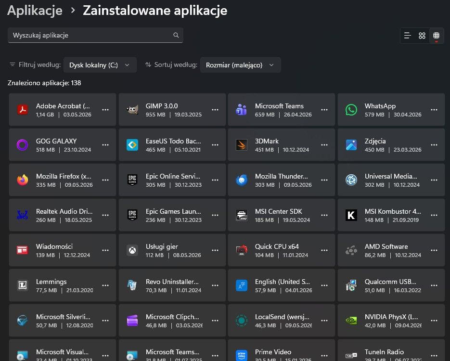Click the "Usługi gier" app name
The height and width of the screenshot is (361, 450).
[162, 246]
